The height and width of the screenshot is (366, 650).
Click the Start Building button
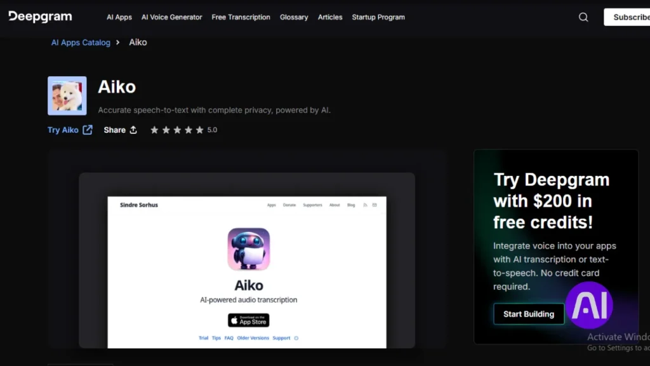528,314
